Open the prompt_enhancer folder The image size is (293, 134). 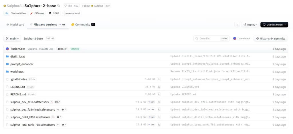[22, 64]
